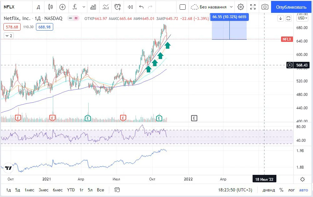Open the NFLX symbol search
The height and width of the screenshot is (197, 313).
tap(9, 7)
